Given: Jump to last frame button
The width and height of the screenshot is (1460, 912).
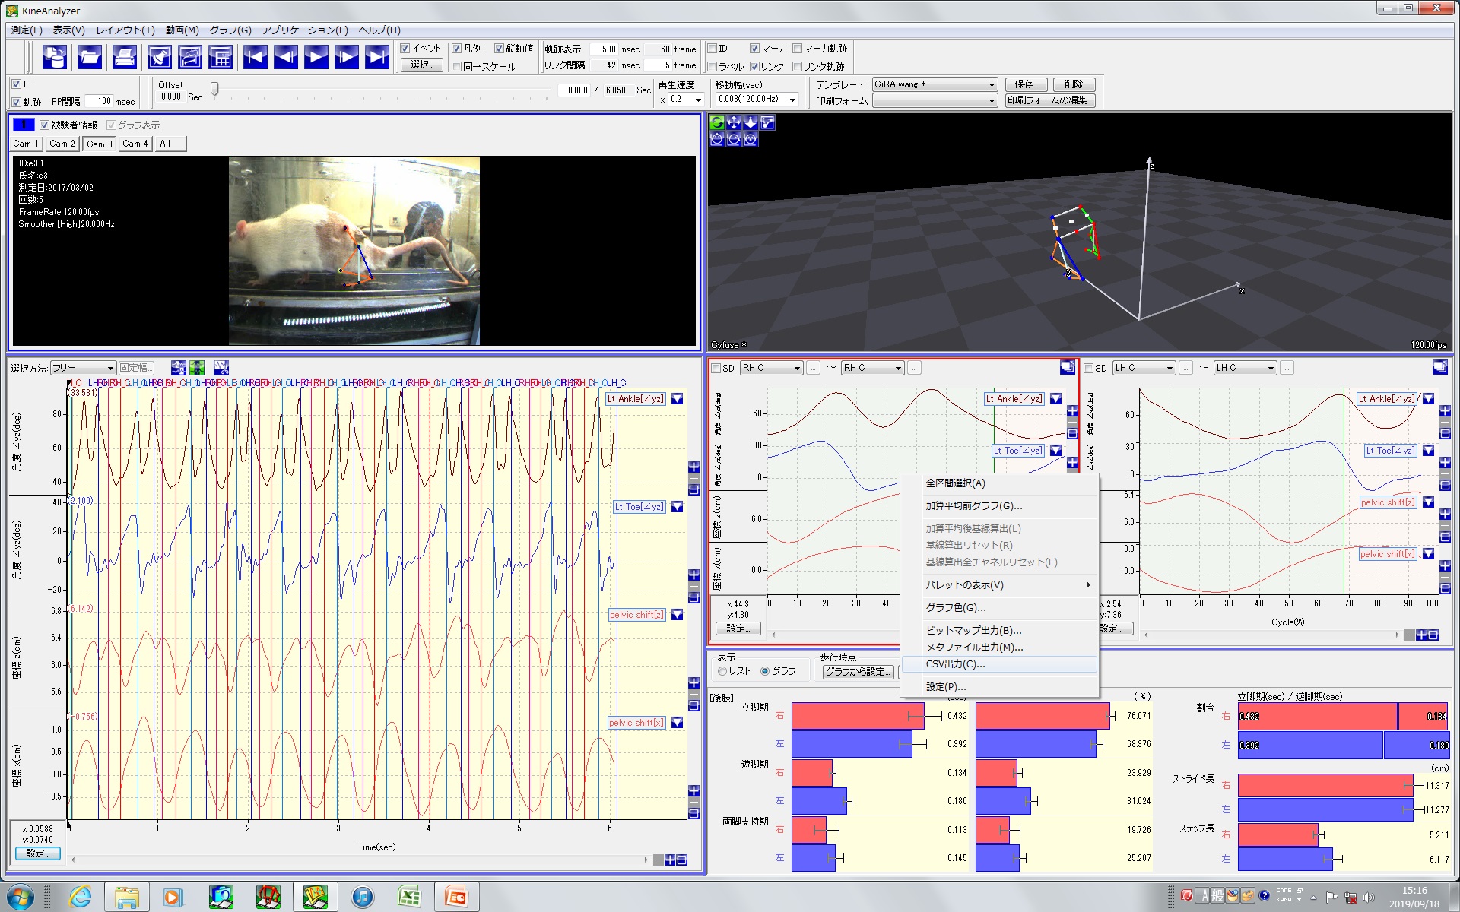Looking at the screenshot, I should [x=377, y=57].
